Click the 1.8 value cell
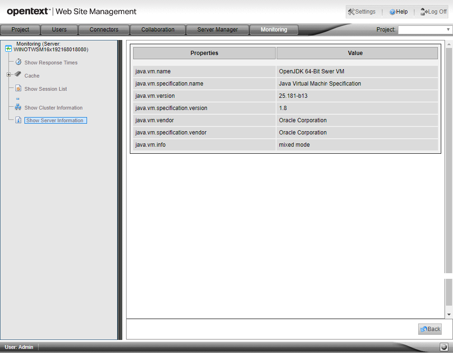 coord(357,108)
